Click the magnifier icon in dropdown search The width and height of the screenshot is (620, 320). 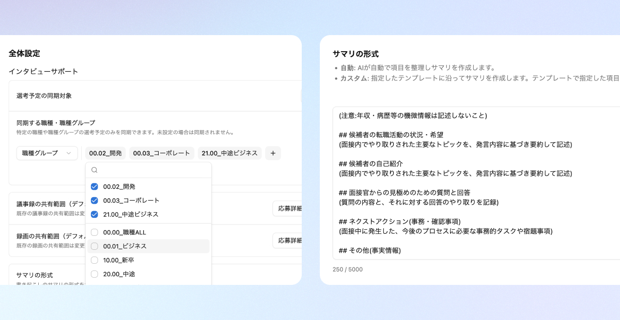click(94, 170)
